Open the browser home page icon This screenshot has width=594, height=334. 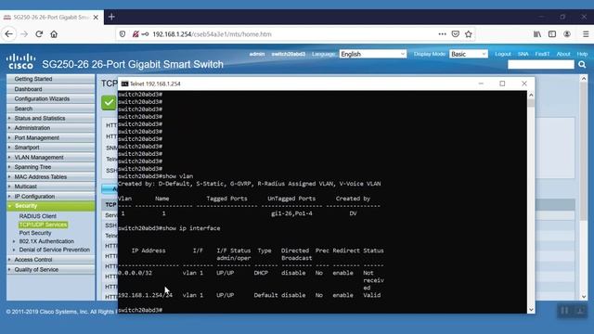tap(54, 34)
